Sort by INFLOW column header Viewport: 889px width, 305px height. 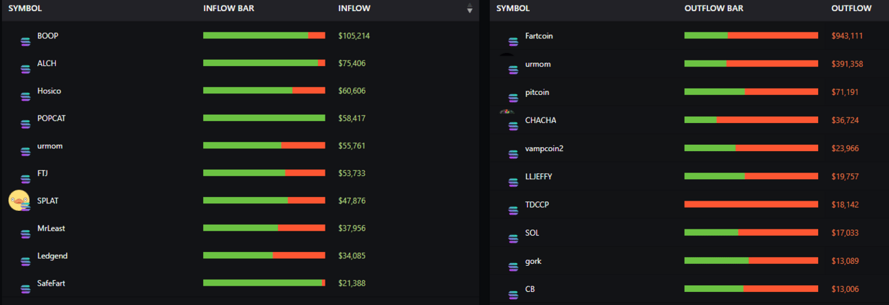click(354, 9)
